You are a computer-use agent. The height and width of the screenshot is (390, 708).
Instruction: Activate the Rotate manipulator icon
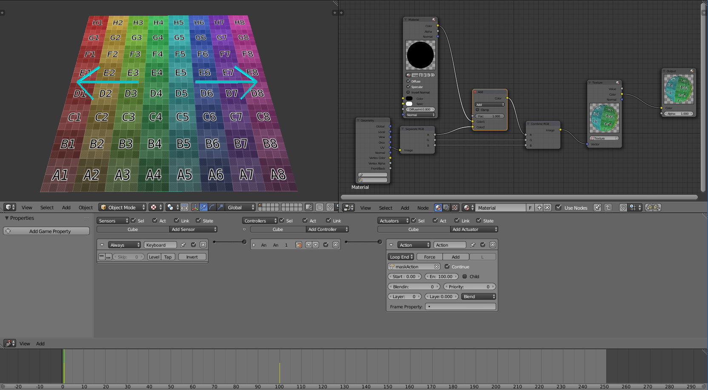click(212, 207)
